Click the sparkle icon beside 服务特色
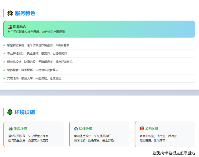The height and width of the screenshot is (157, 199). 10,13
